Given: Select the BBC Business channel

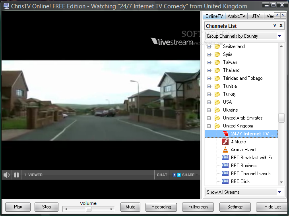Looking at the screenshot, I should [x=244, y=165].
